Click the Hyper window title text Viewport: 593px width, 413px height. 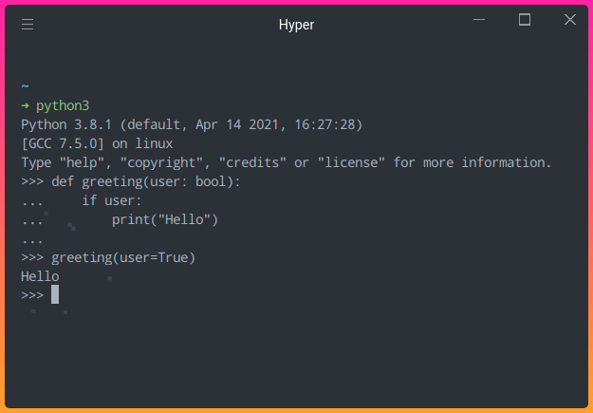296,25
